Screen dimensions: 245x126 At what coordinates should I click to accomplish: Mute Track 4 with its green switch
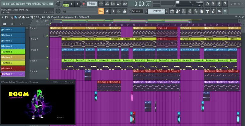[47, 68]
